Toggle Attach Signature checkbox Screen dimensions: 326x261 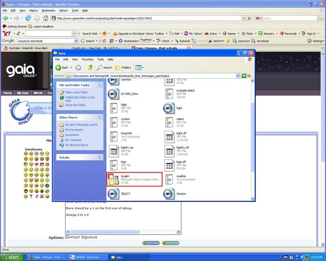[67, 237]
